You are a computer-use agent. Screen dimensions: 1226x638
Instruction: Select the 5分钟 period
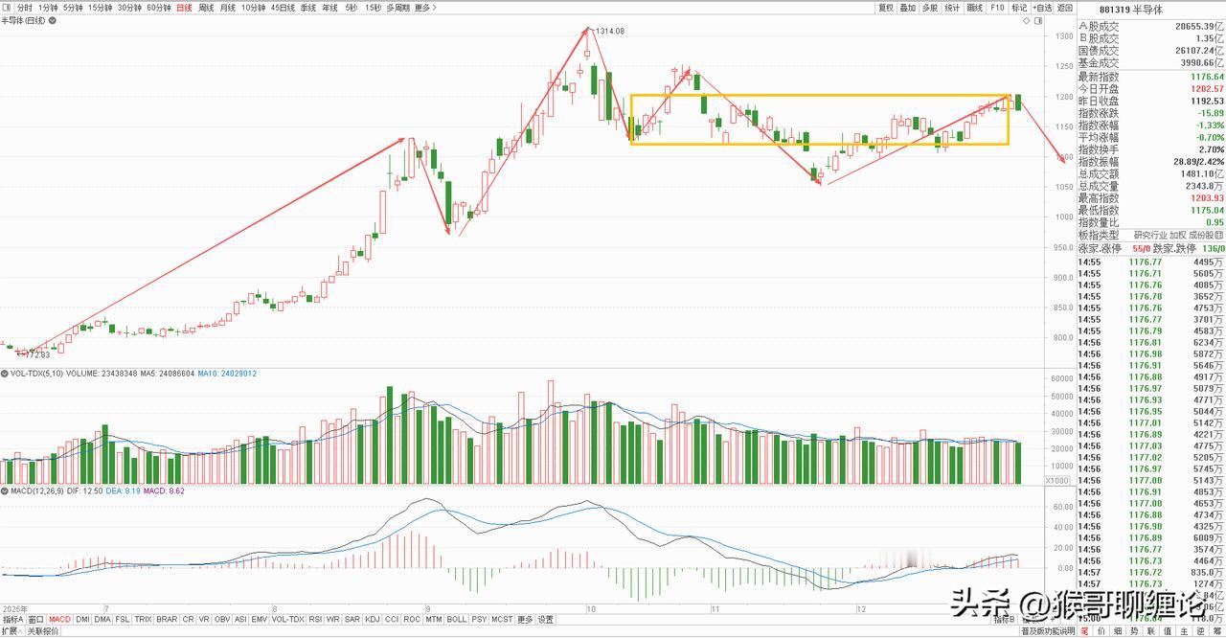pyautogui.click(x=73, y=7)
